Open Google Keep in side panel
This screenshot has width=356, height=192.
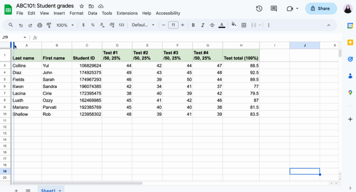click(x=350, y=42)
